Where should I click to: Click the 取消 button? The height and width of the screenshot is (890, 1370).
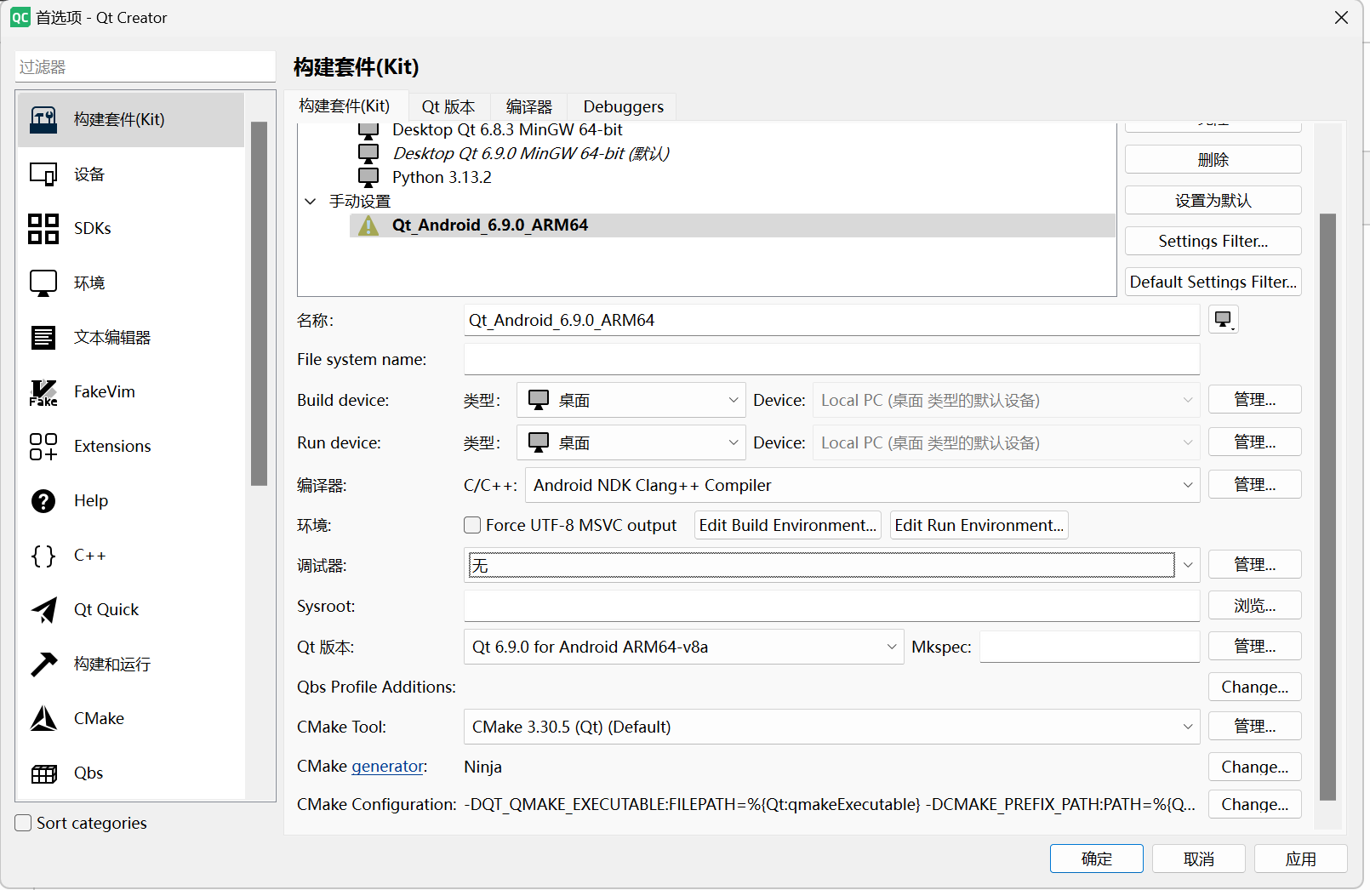point(1199,859)
